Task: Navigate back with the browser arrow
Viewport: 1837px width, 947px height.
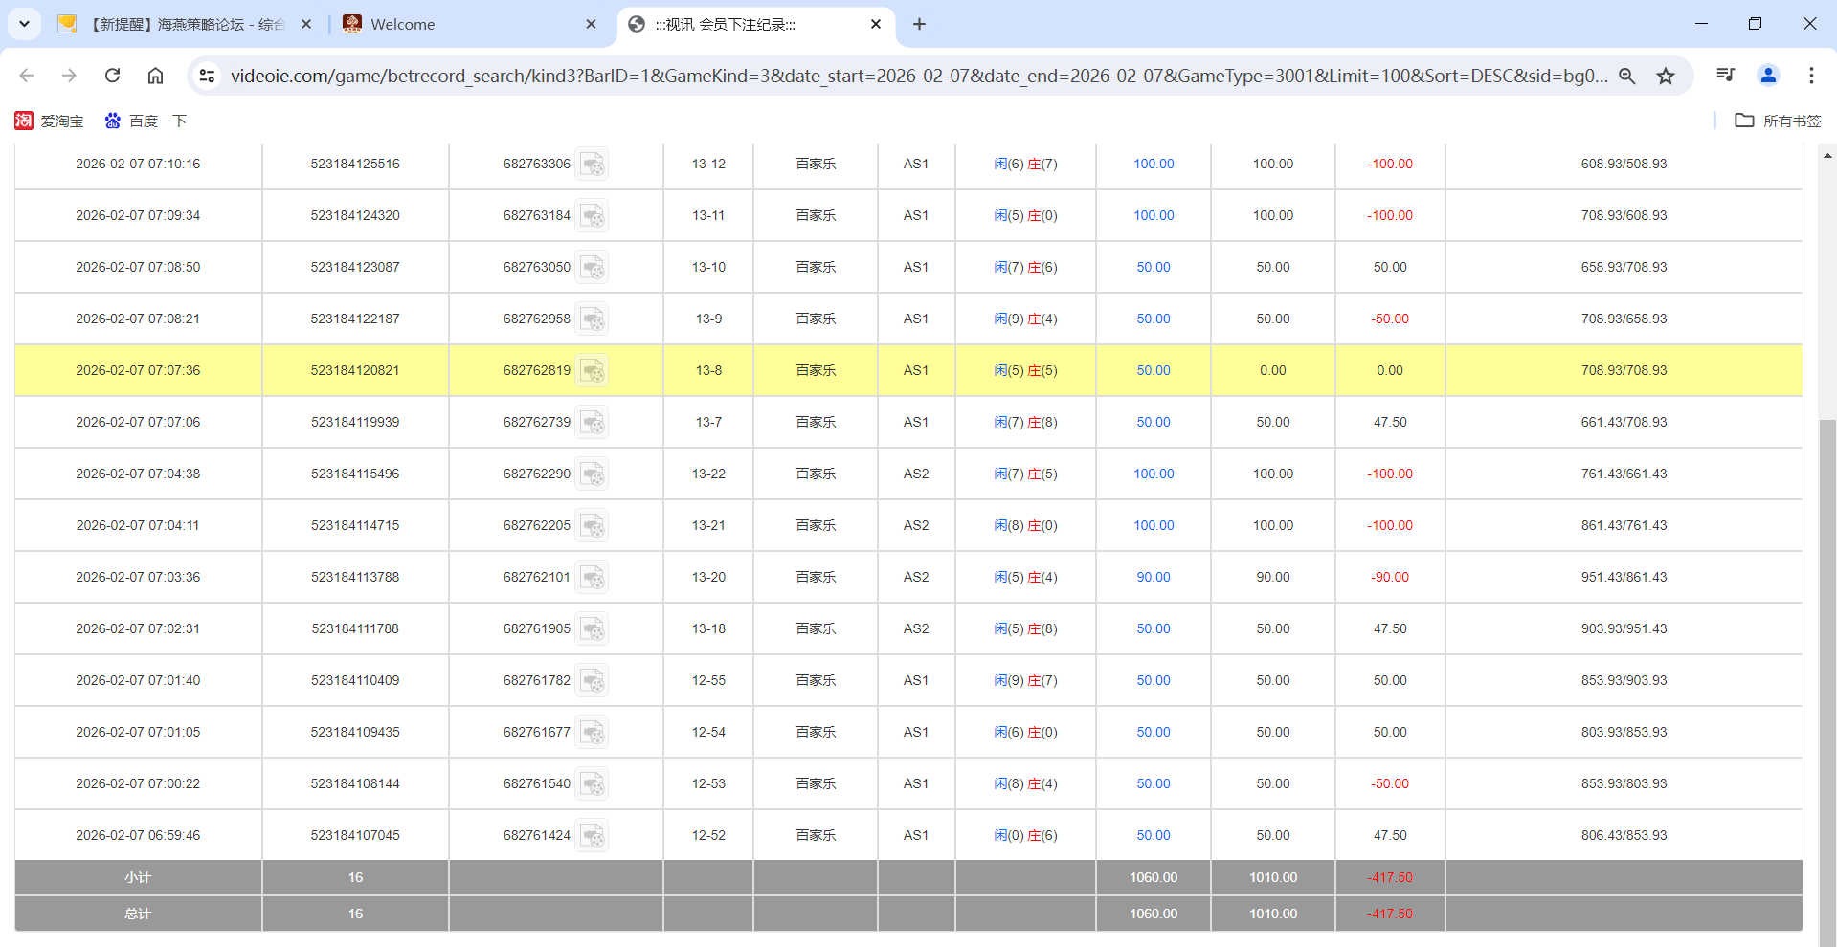Action: pyautogui.click(x=26, y=75)
